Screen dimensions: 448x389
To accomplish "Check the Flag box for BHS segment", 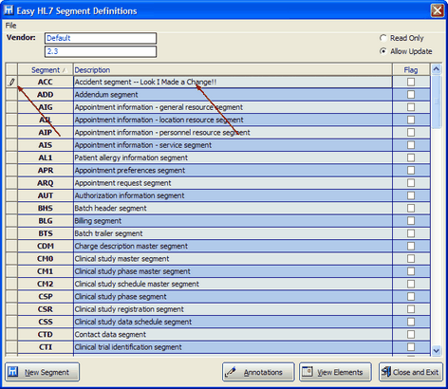I will click(411, 208).
